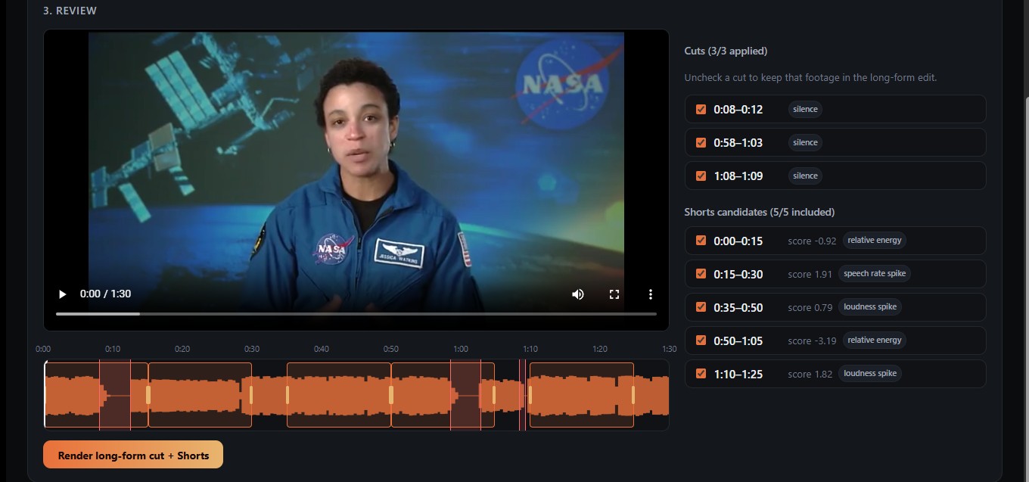Viewport: 1029px width, 482px height.
Task: Select the 0:15–0:30 shorts time label
Action: 738,274
